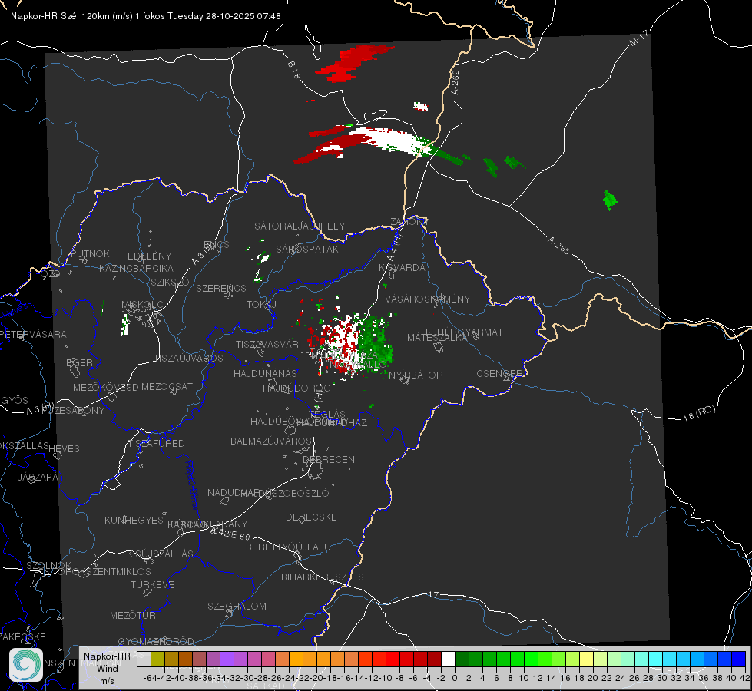752x691 pixels.
Task: Click the olive swatch near -64
Action: (x=157, y=660)
